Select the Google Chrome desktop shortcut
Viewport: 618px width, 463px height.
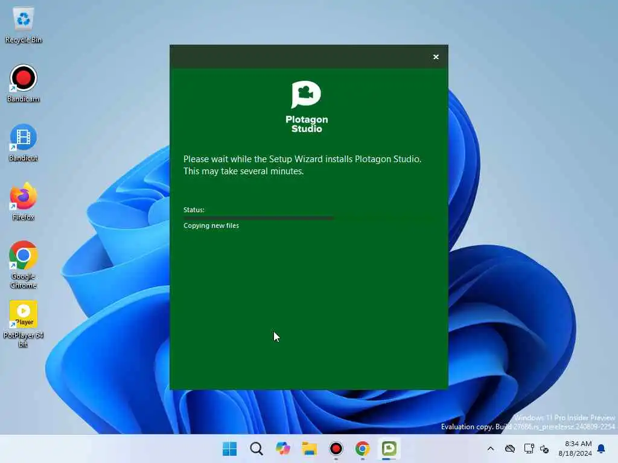24,265
